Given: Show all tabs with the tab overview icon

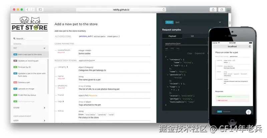Looking at the screenshot, I should (222, 10).
